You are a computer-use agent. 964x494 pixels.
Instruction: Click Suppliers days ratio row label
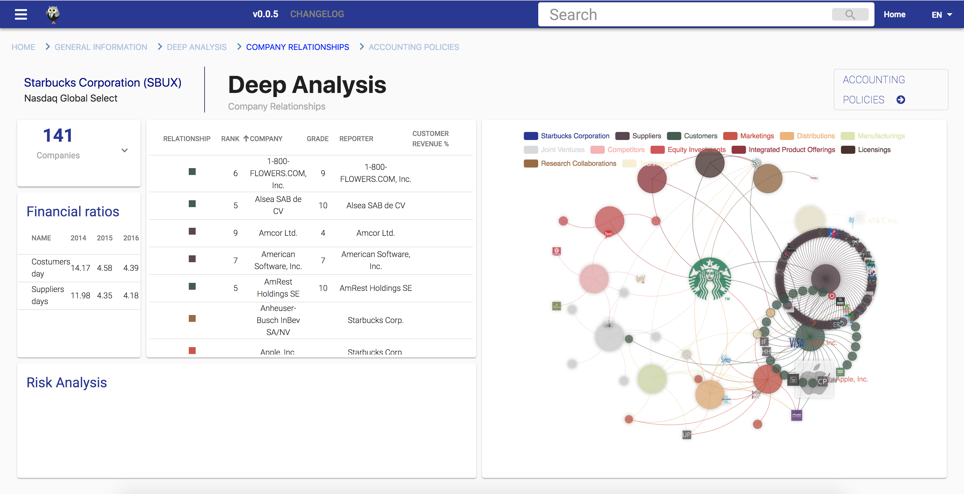pyautogui.click(x=48, y=295)
